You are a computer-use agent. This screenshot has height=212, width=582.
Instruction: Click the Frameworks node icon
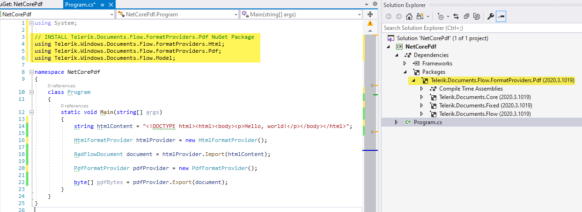tap(416, 64)
